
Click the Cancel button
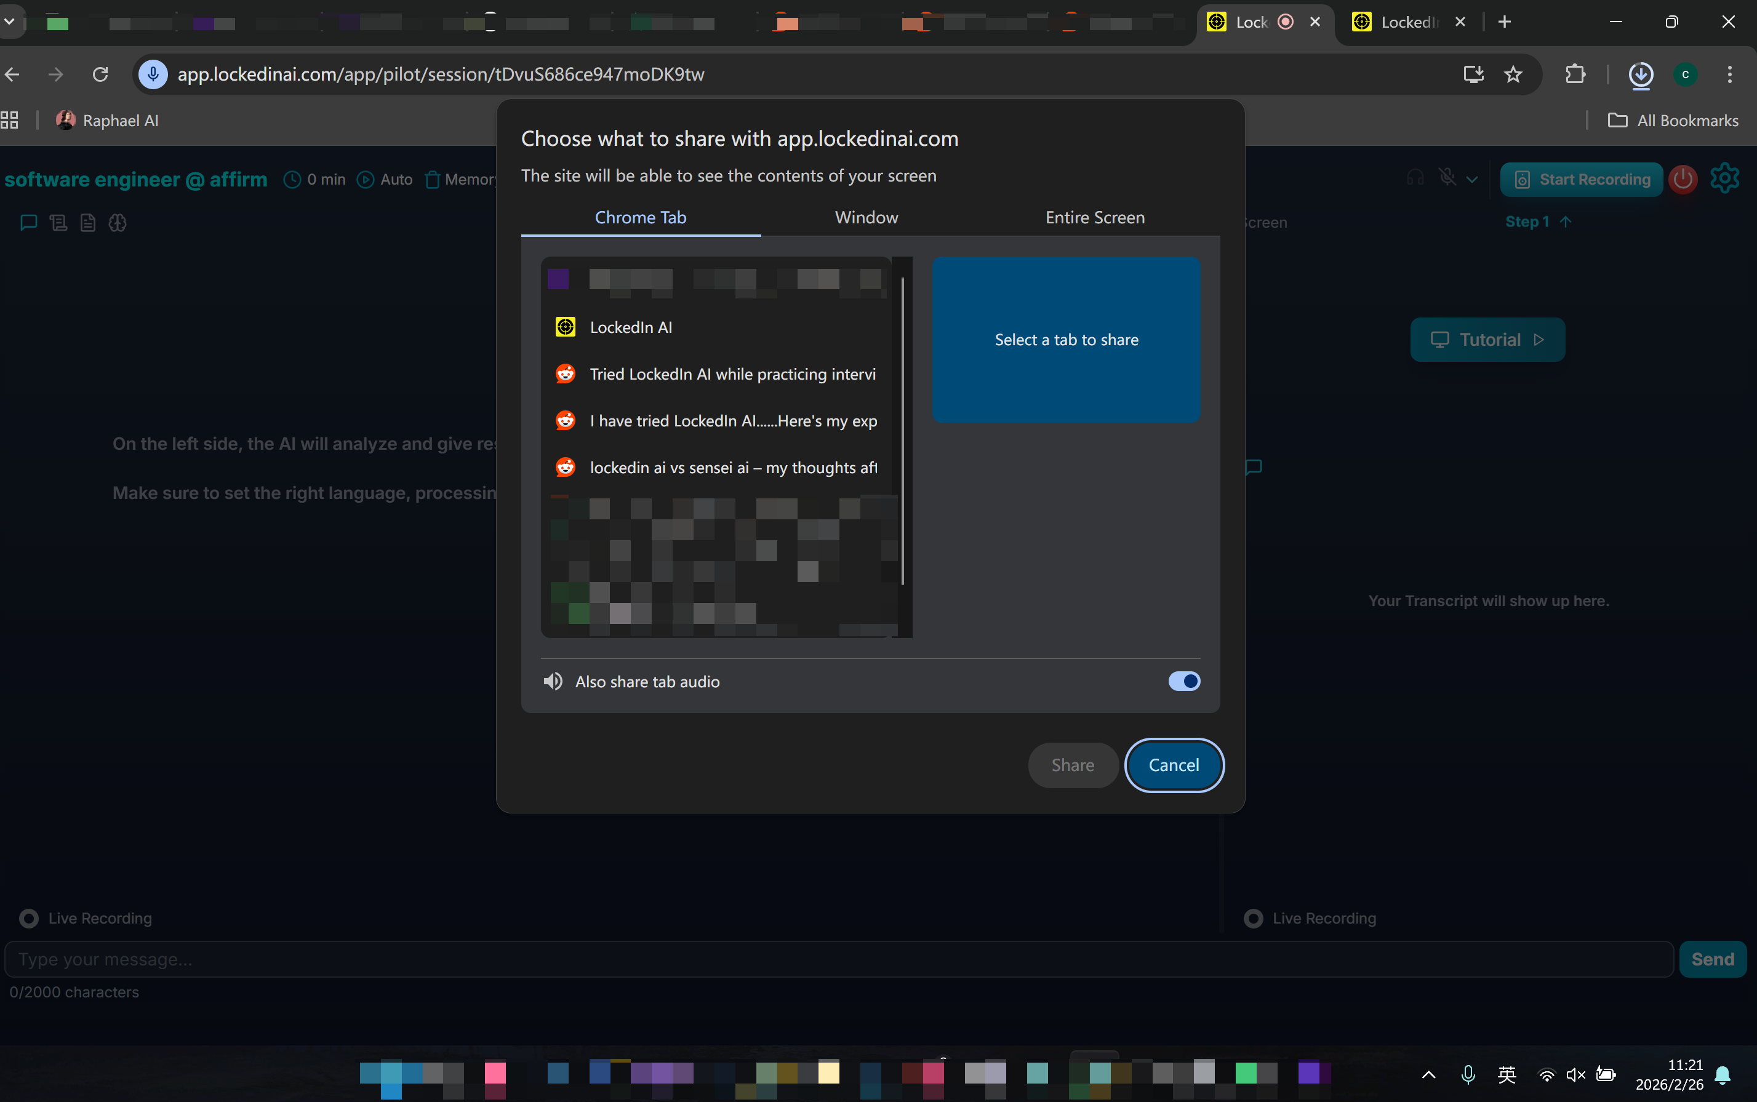click(1173, 765)
